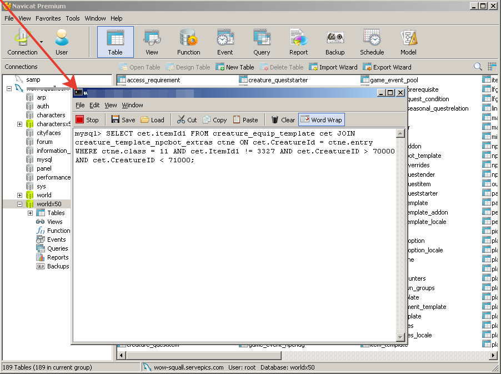This screenshot has height=374, width=501.
Task: Click inside the mysql console text area
Action: 234,235
